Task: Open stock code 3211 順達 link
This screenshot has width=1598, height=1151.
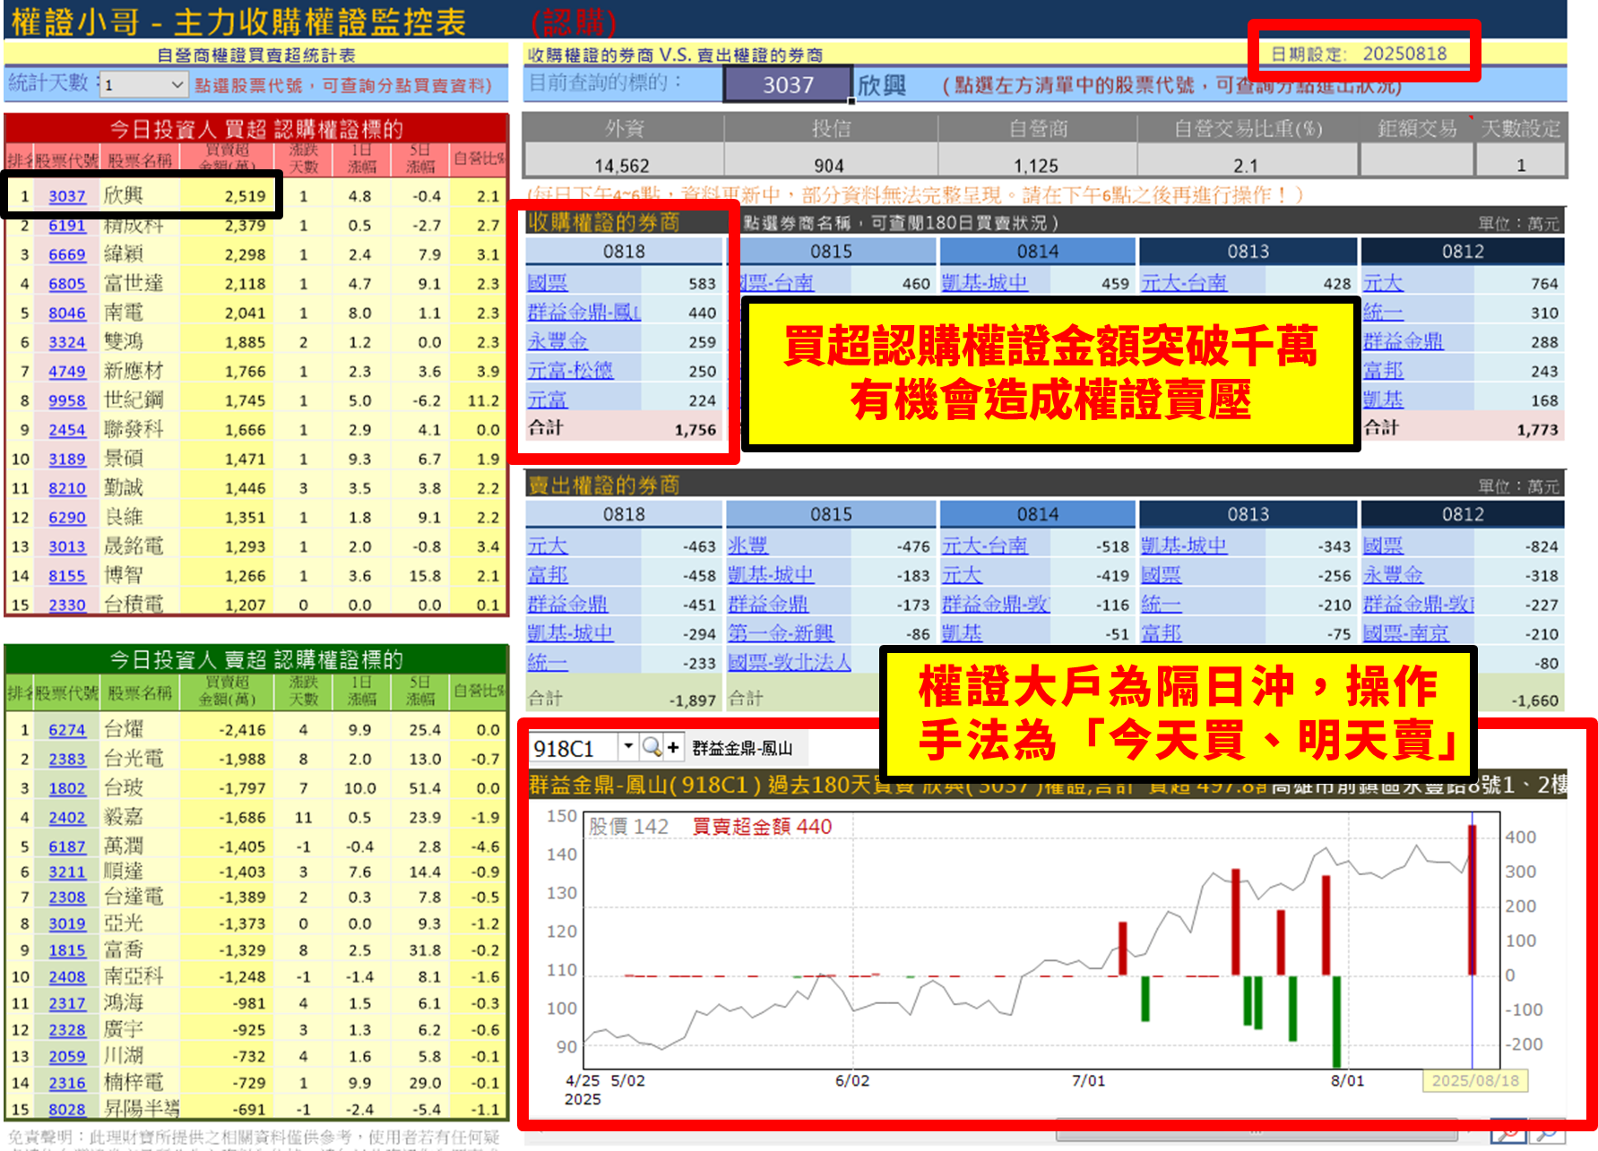Action: (67, 872)
